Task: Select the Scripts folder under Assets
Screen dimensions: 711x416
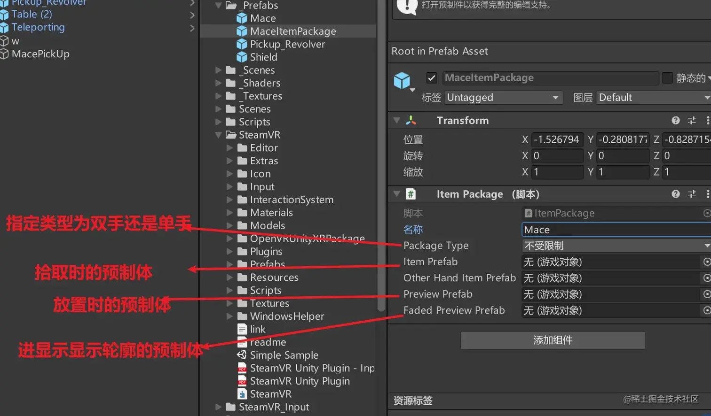Action: coord(254,122)
